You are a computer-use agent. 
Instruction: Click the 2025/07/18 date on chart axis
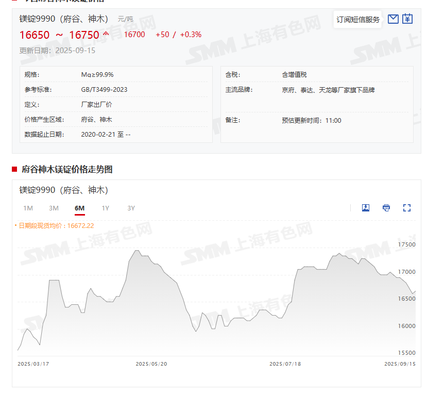coord(285,364)
